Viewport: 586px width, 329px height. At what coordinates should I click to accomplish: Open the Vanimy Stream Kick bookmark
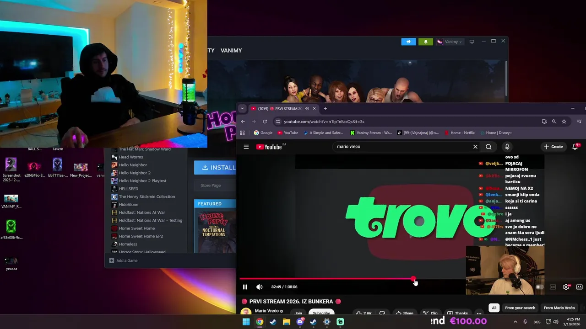pyautogui.click(x=371, y=133)
